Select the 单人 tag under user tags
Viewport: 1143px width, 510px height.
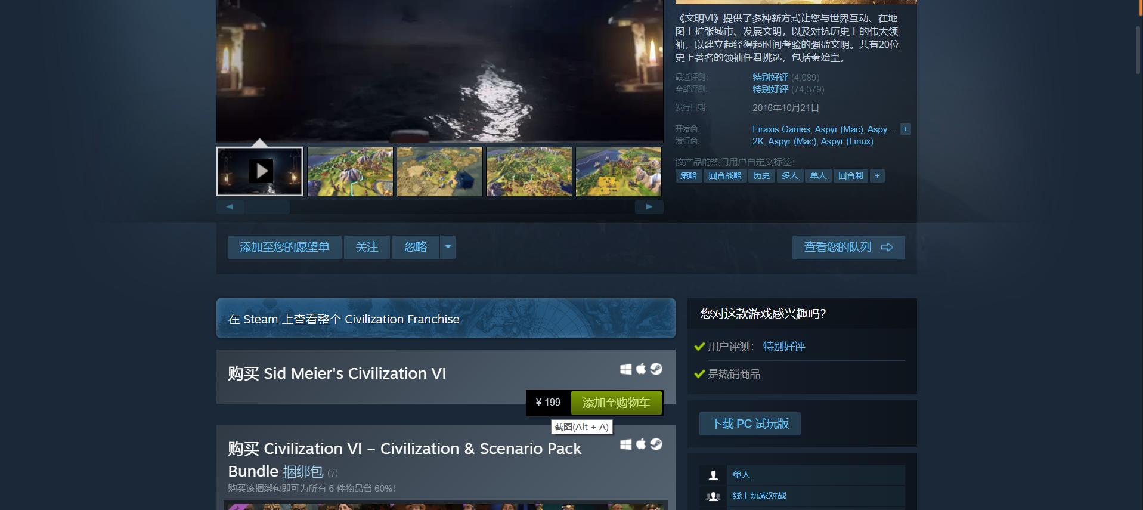pos(819,175)
